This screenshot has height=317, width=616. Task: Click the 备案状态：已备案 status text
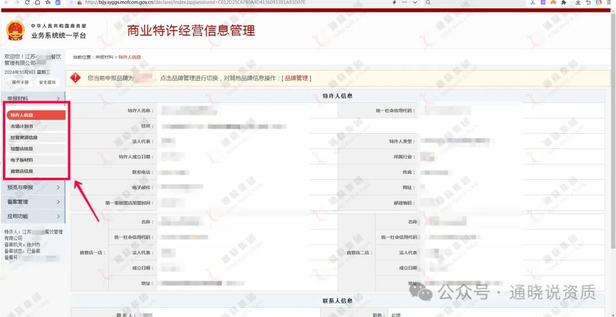pos(22,251)
